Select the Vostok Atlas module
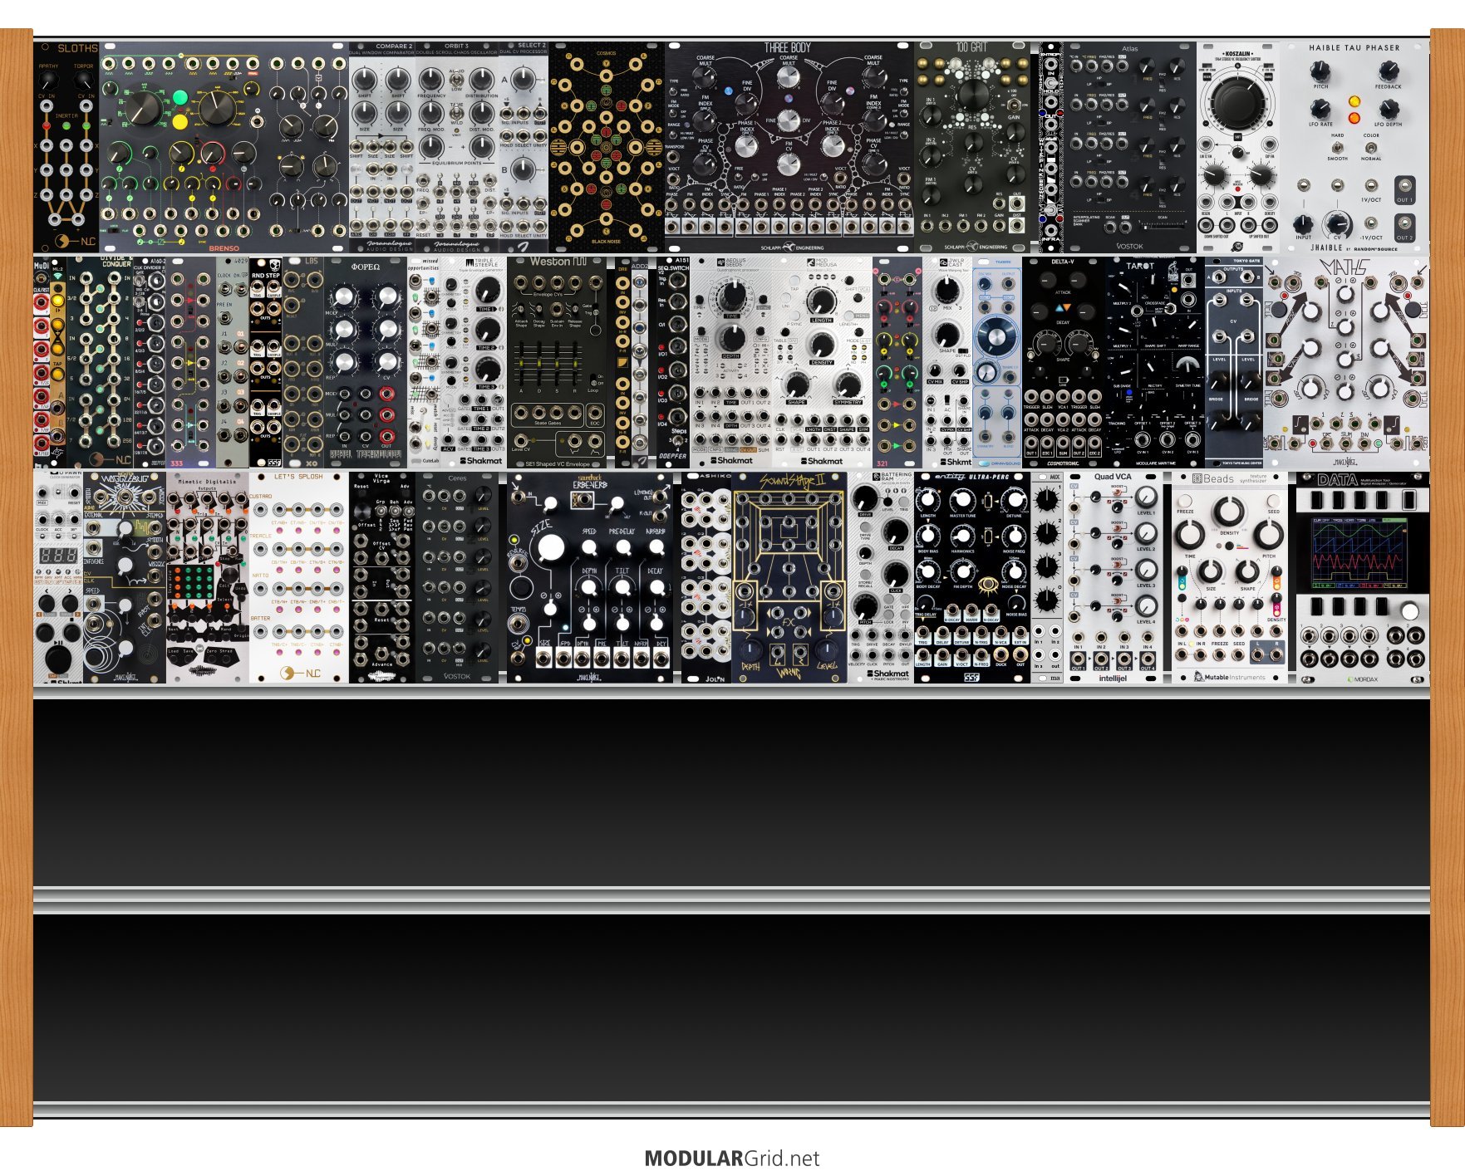This screenshot has width=1465, height=1176. pyautogui.click(x=1130, y=147)
